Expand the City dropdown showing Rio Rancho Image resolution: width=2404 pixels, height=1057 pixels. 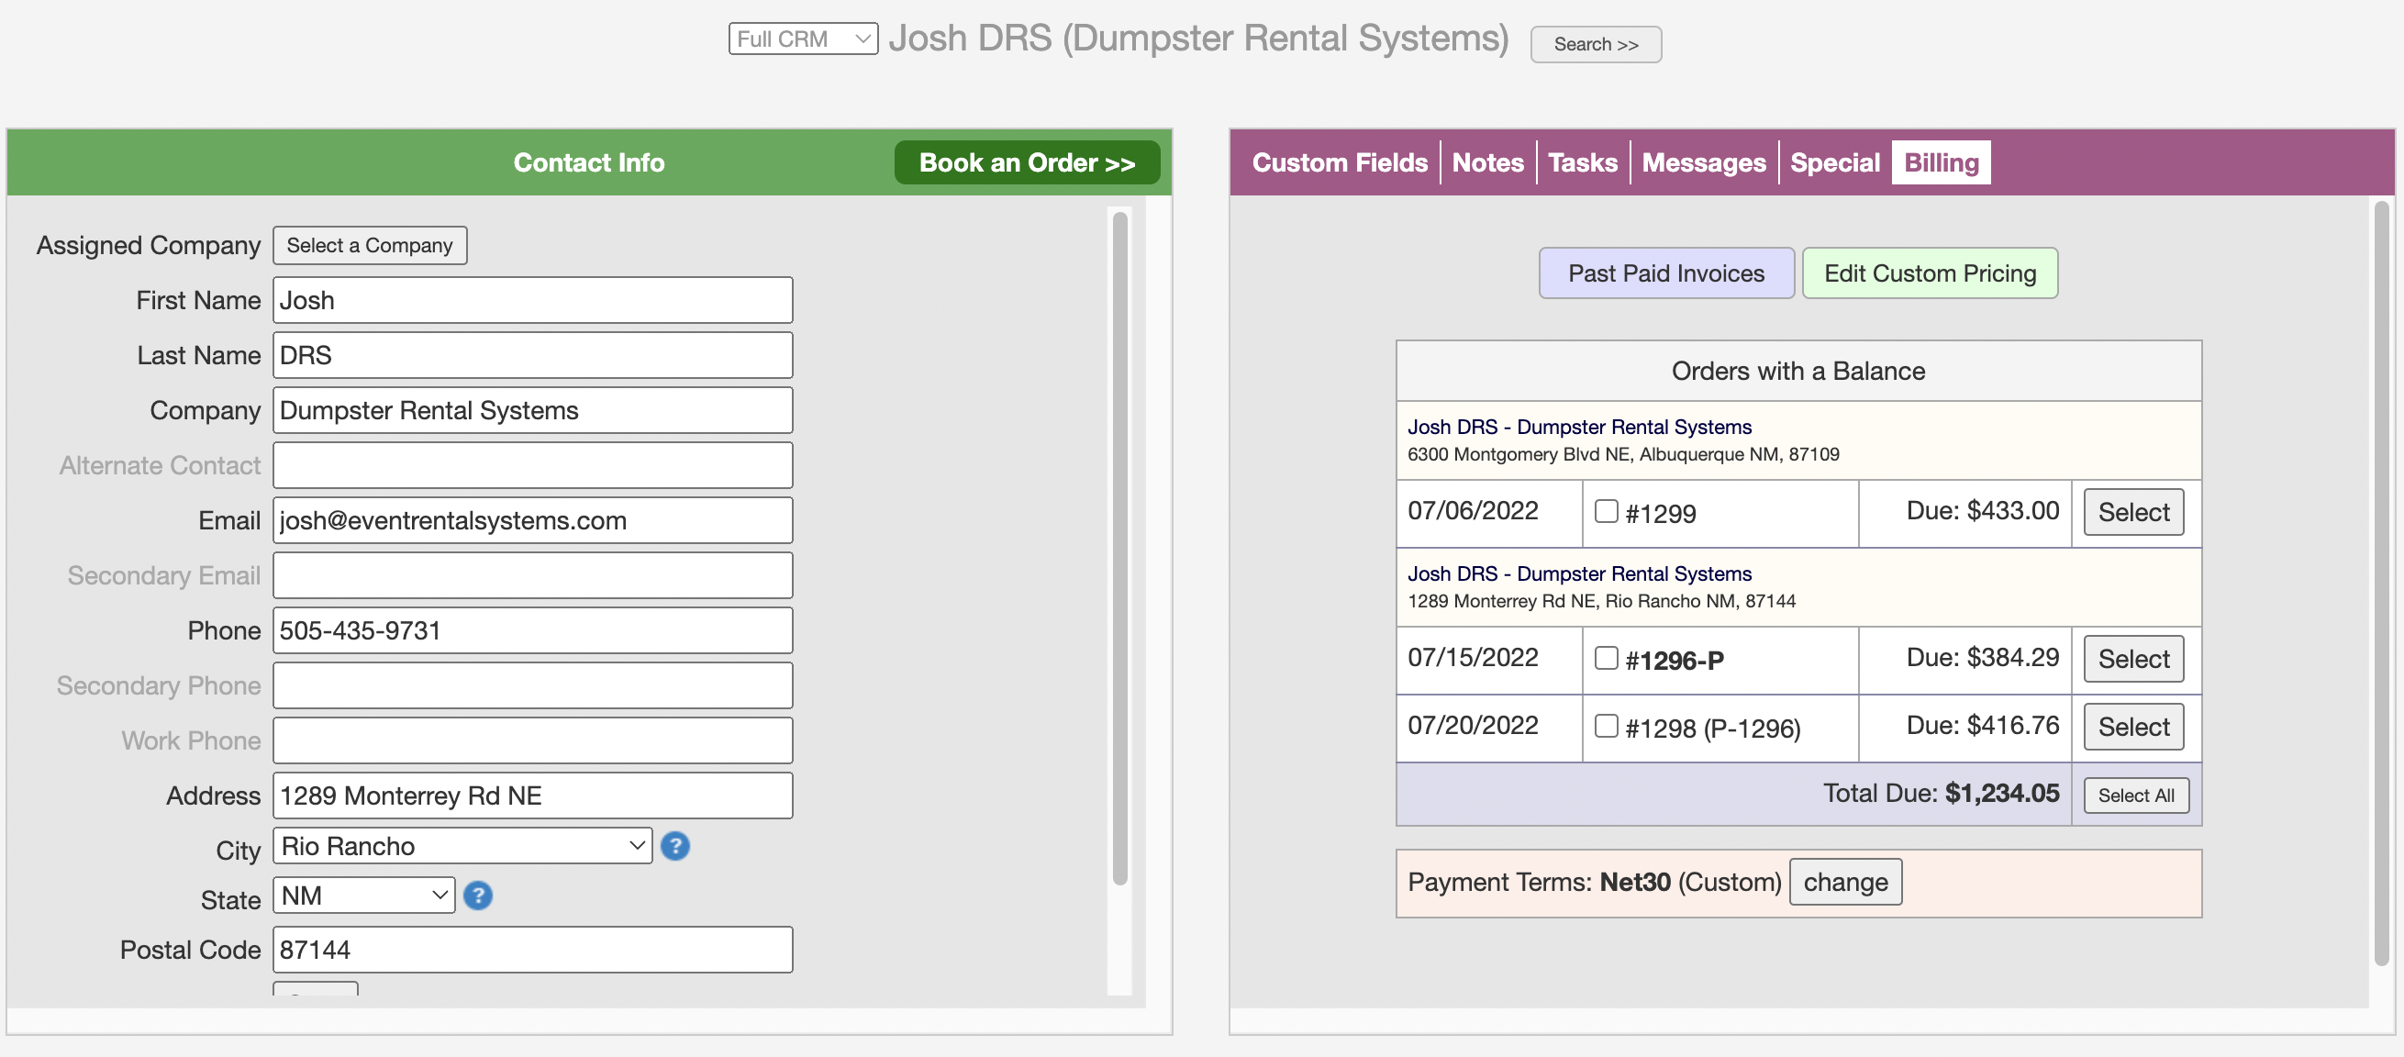point(462,846)
